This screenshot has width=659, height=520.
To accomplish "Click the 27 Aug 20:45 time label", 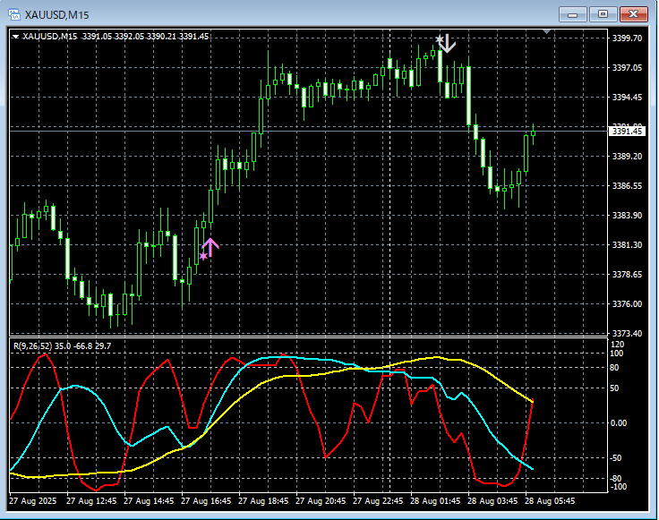I will click(x=321, y=501).
